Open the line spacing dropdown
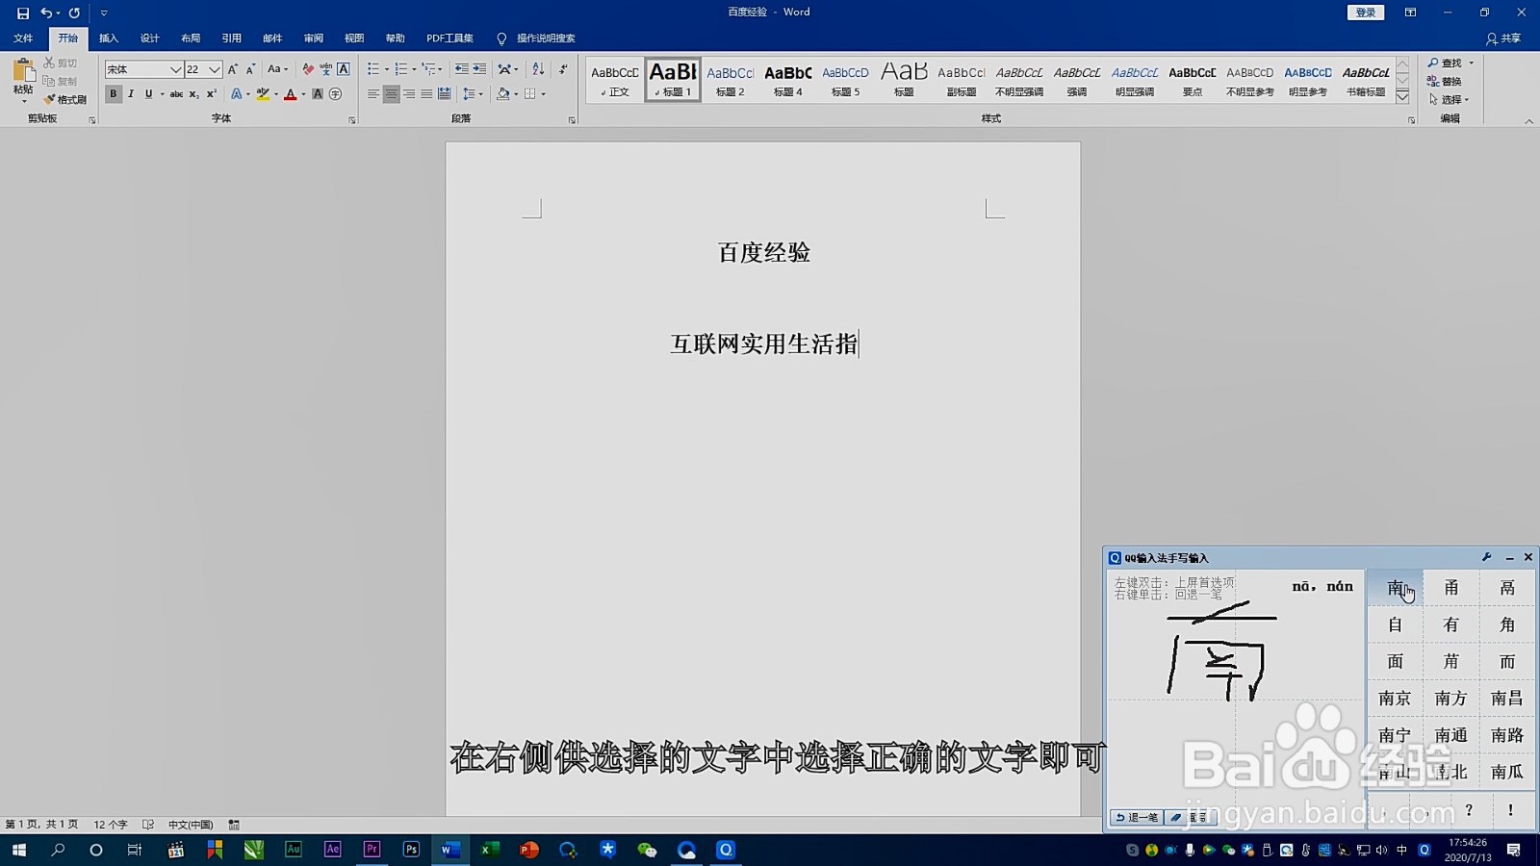Viewport: 1540px width, 866px height. click(472, 94)
